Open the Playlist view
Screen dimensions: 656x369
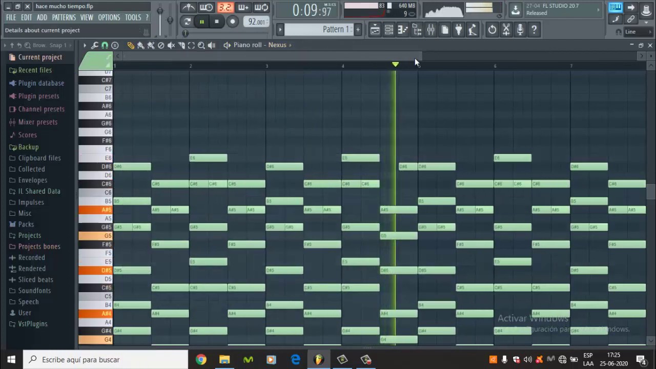pos(375,30)
